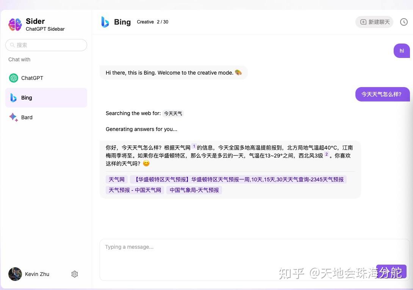Click the Bing logo in the chat header

coord(105,22)
